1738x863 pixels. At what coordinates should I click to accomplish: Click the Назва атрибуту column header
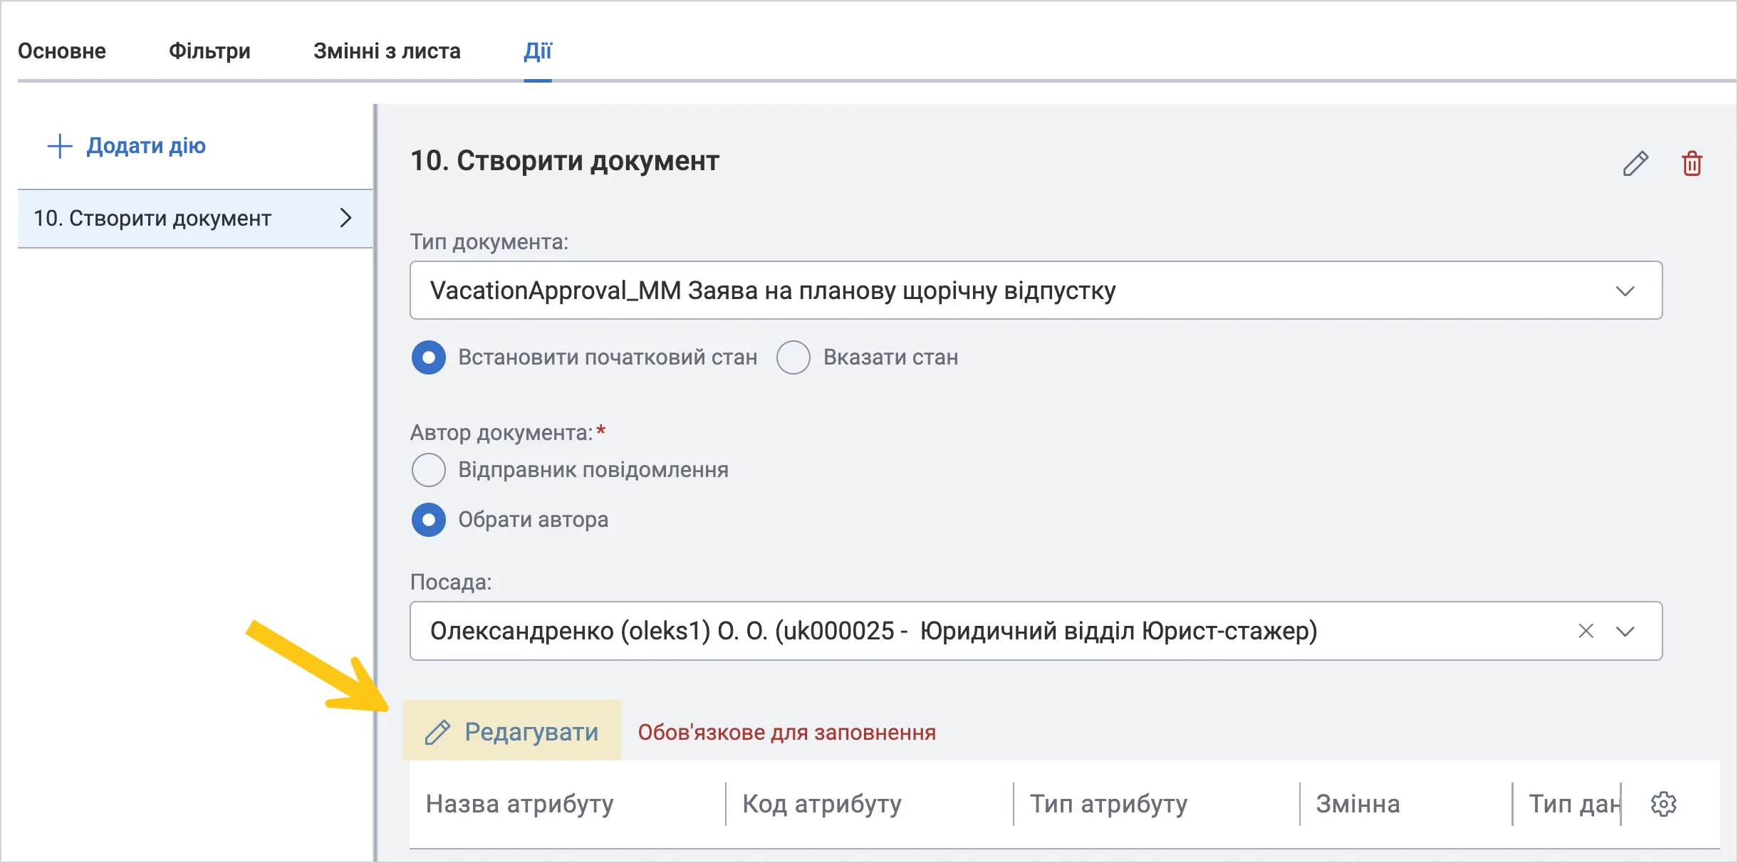coord(519,804)
